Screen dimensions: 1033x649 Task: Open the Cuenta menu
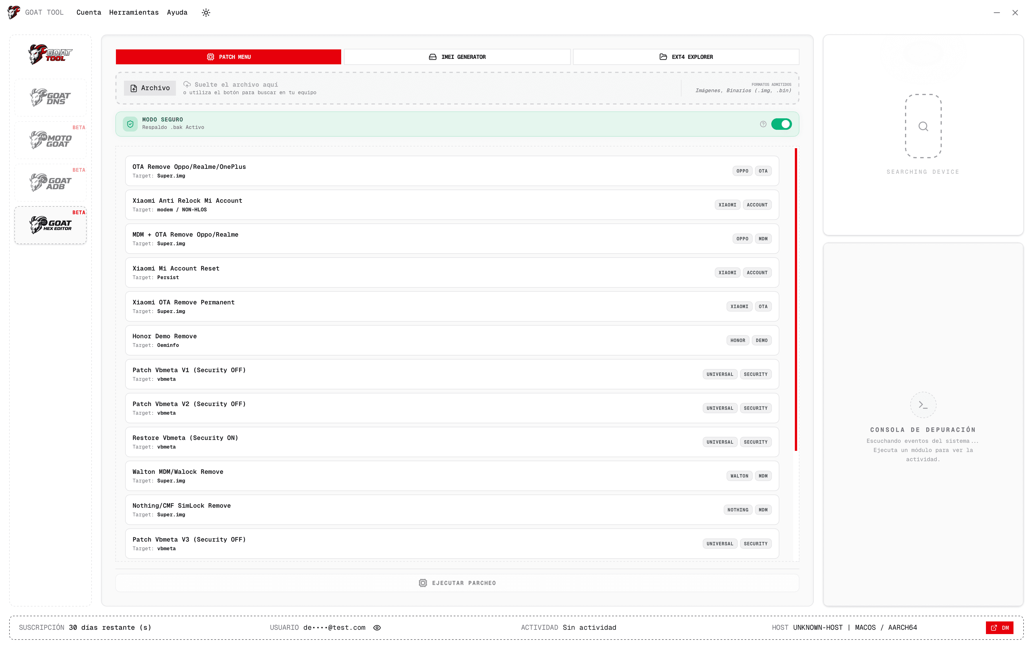click(89, 12)
